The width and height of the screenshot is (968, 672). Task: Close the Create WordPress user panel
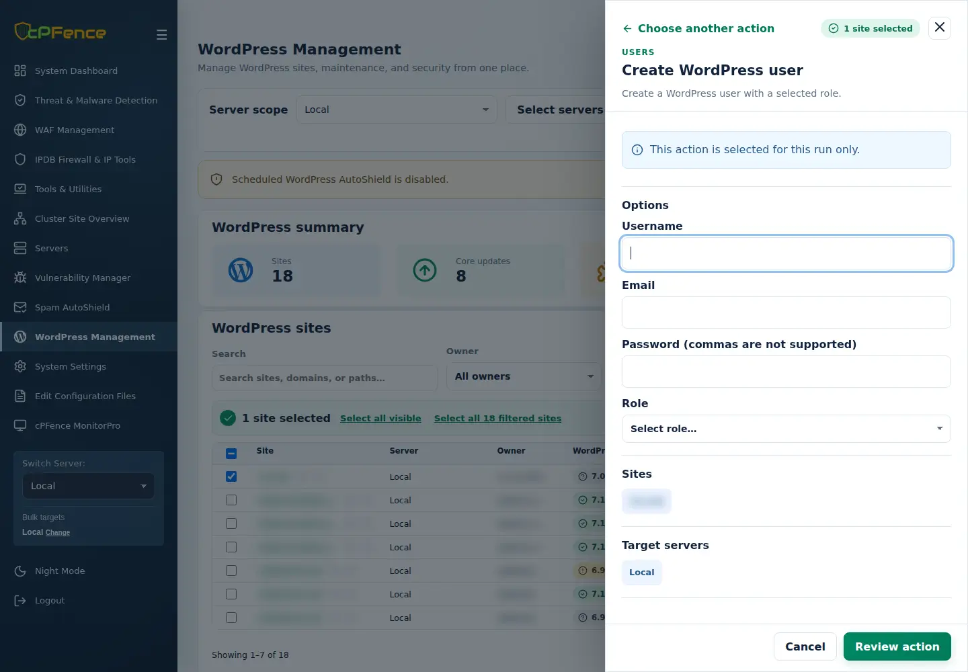tap(940, 28)
